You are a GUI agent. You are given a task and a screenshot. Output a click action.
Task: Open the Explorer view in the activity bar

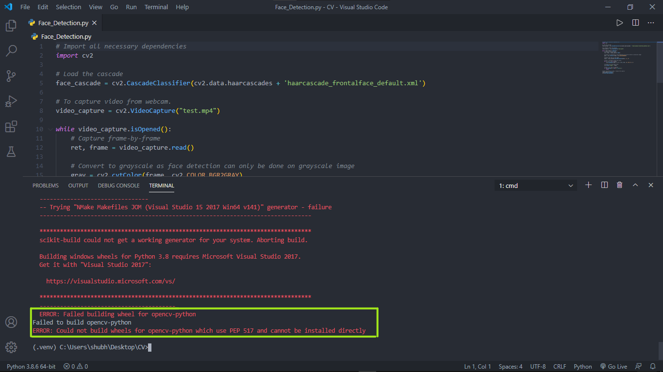click(x=11, y=25)
